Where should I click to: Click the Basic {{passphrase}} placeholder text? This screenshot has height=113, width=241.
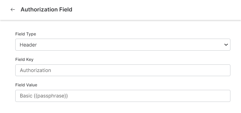click(44, 96)
